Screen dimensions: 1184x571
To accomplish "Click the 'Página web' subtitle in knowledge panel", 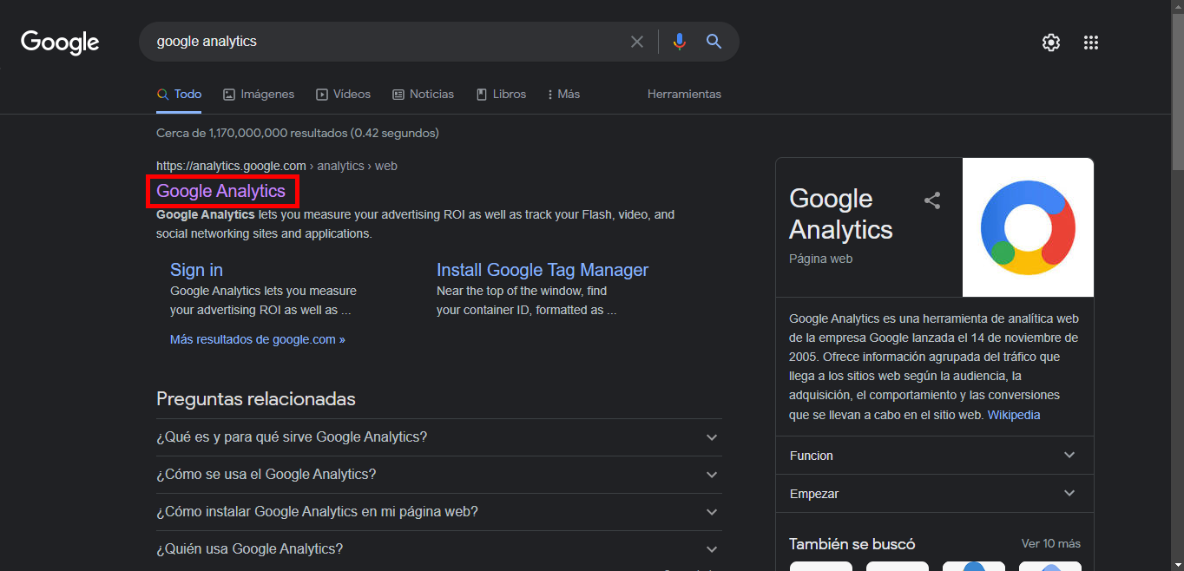I will coord(821,259).
